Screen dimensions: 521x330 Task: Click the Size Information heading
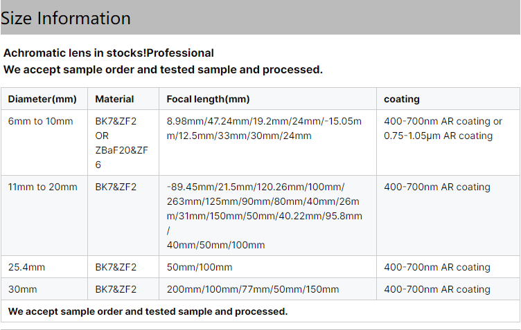pyautogui.click(x=66, y=19)
